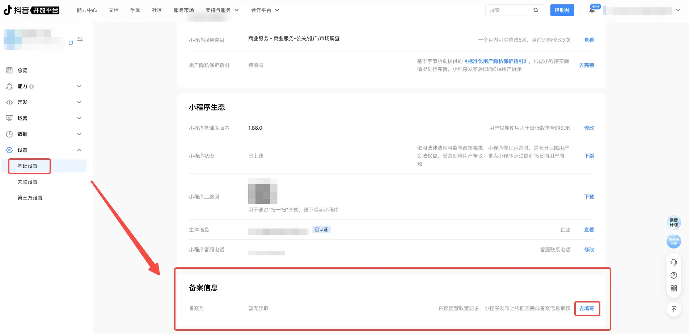689x334 pixels.
Task: Click the help question mark icon
Action: 673,275
